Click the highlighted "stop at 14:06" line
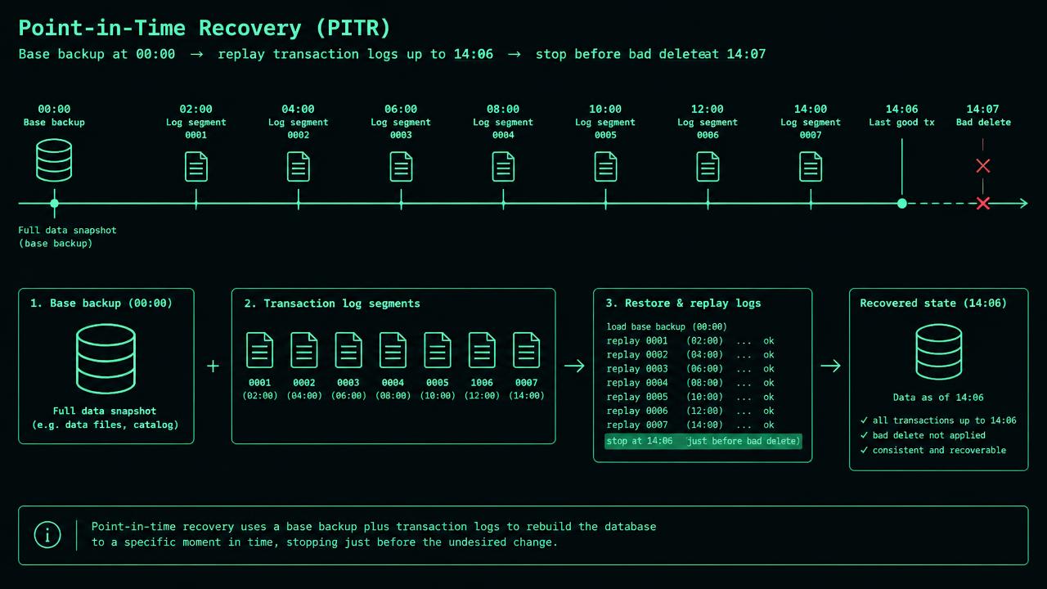The image size is (1047, 589). coord(703,441)
